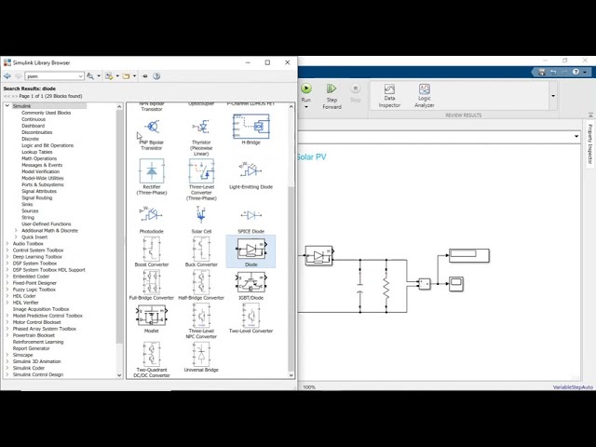
Task: Click the Display block on model canvas
Action: (x=469, y=255)
